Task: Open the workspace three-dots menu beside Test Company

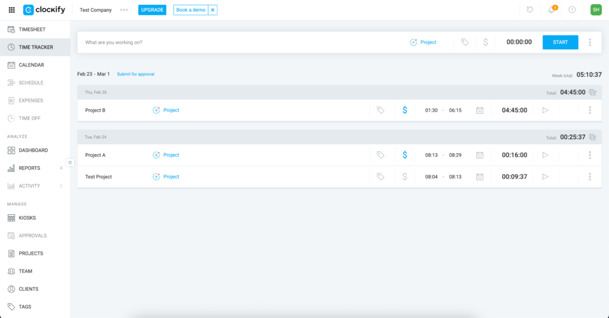Action: coord(124,10)
